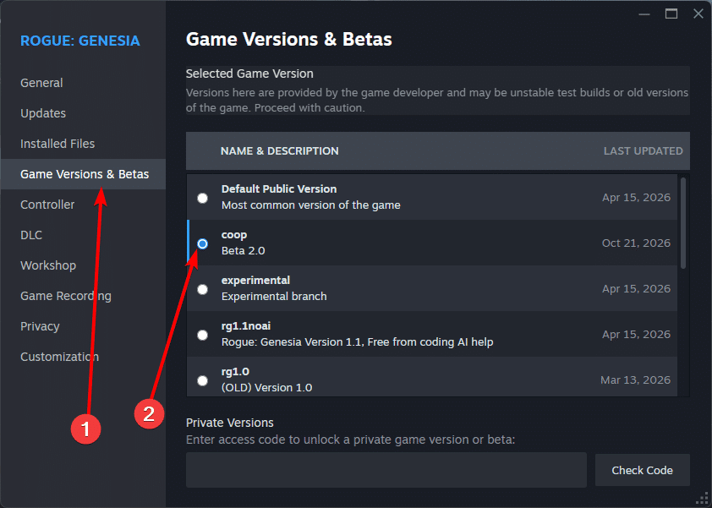Select the coop Beta 2.0 radio button

[x=202, y=243]
